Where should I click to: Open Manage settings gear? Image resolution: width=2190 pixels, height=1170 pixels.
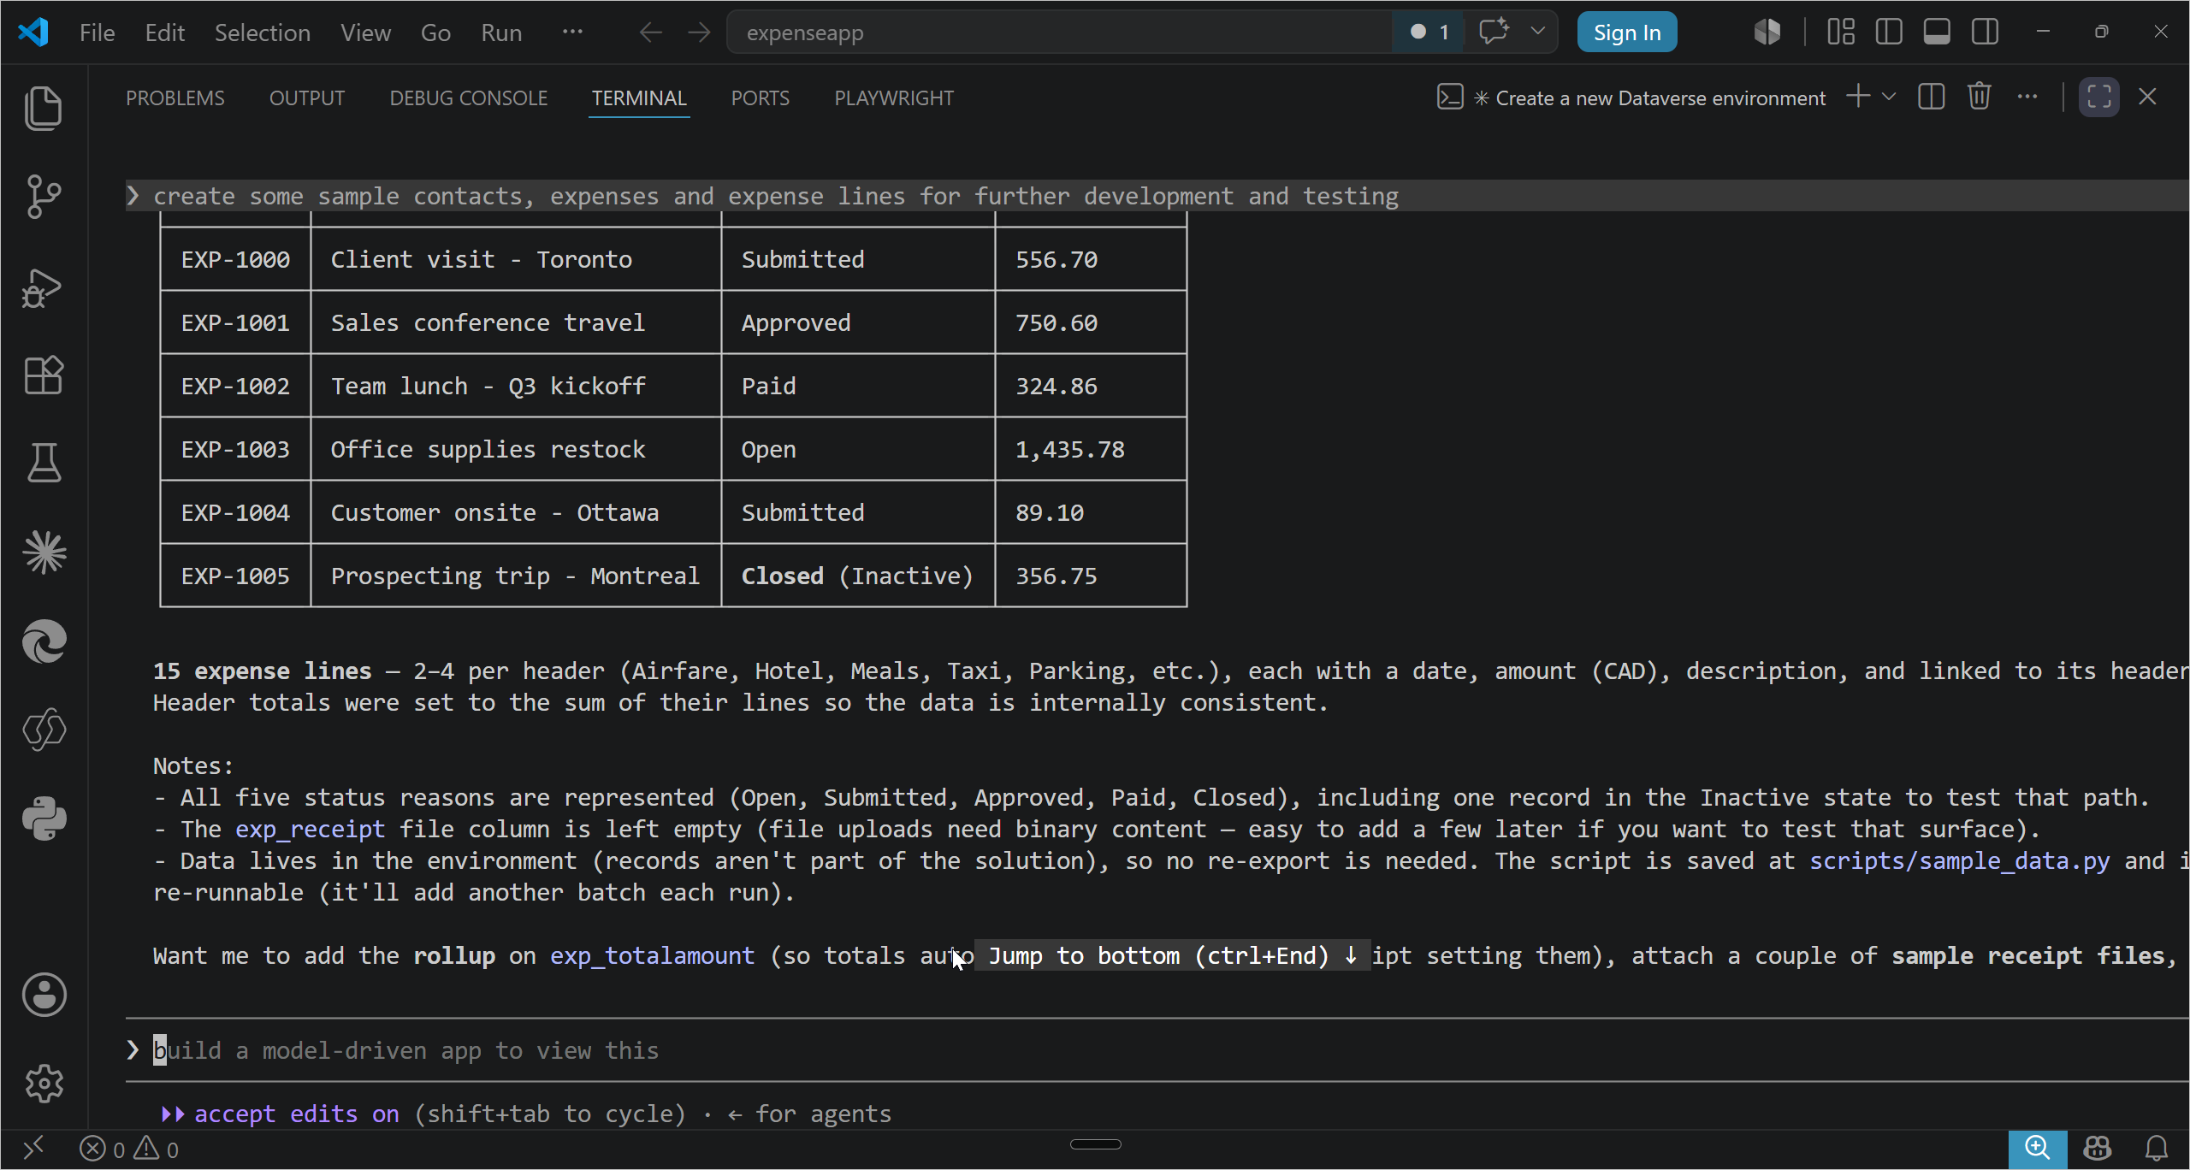44,1084
